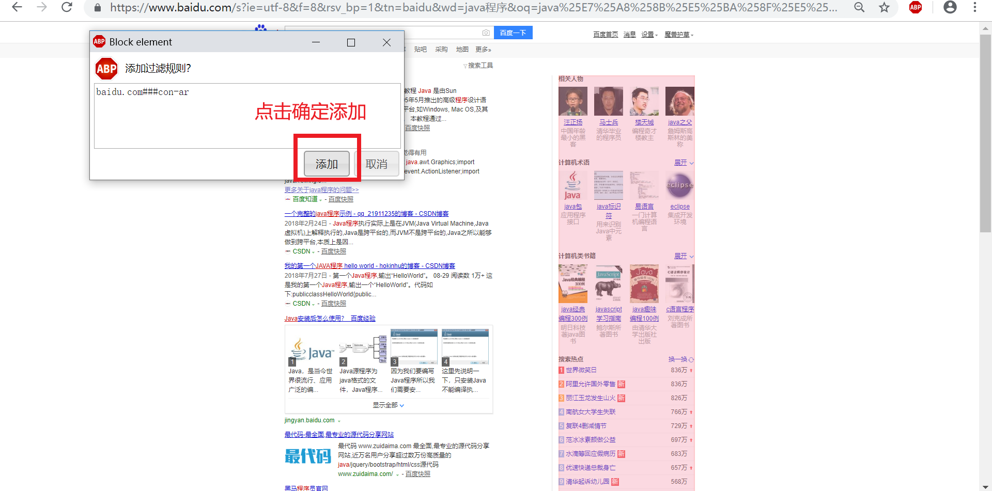Click the 添加 button to add filter rule

point(327,164)
